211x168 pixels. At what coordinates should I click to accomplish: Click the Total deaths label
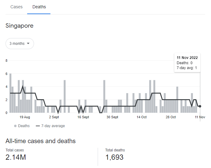tap(115, 150)
